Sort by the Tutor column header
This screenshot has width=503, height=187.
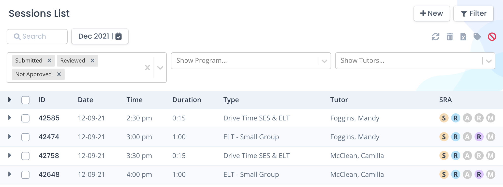[339, 100]
